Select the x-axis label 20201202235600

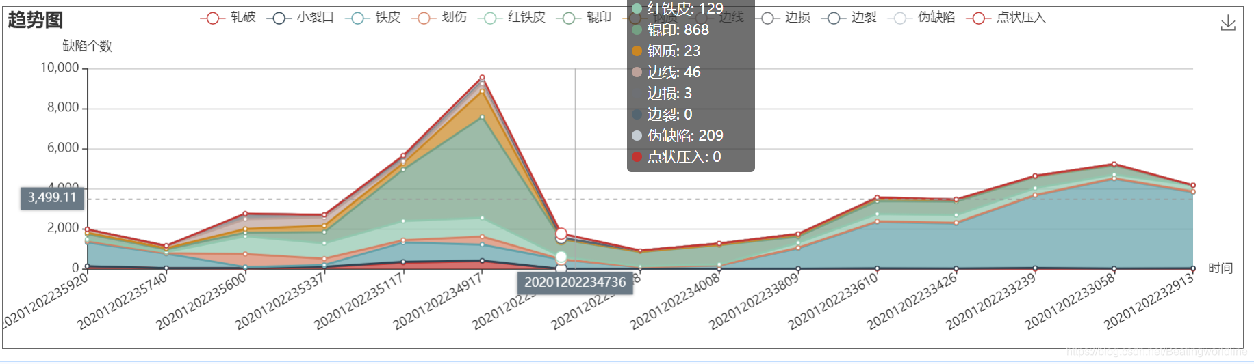[201, 301]
